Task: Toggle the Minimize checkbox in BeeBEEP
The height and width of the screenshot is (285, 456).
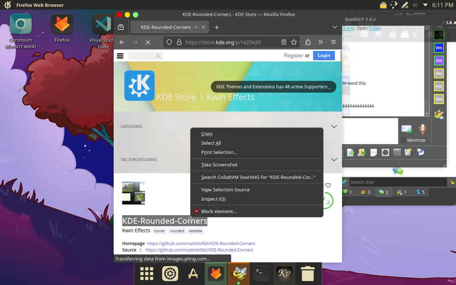Action: pos(403,140)
